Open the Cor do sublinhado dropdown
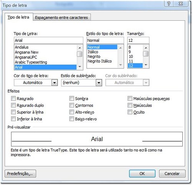Image resolution: width=192 pixels, height=185 pixels. point(146,83)
